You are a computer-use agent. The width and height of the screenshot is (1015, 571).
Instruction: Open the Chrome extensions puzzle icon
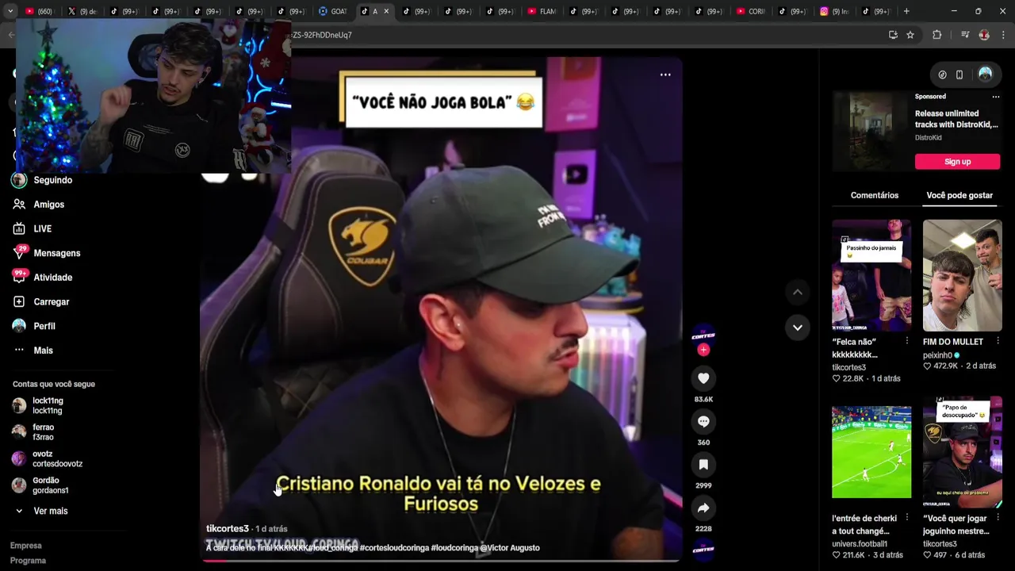point(937,35)
